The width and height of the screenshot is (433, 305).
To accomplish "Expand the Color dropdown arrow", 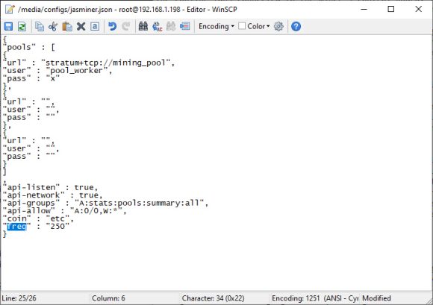I will click(268, 27).
